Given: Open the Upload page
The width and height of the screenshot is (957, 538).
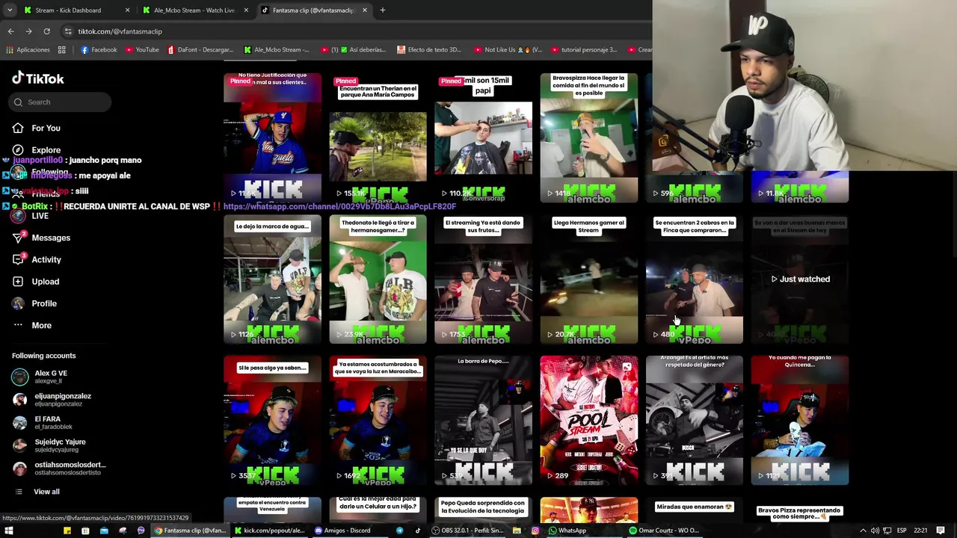Looking at the screenshot, I should tap(45, 282).
